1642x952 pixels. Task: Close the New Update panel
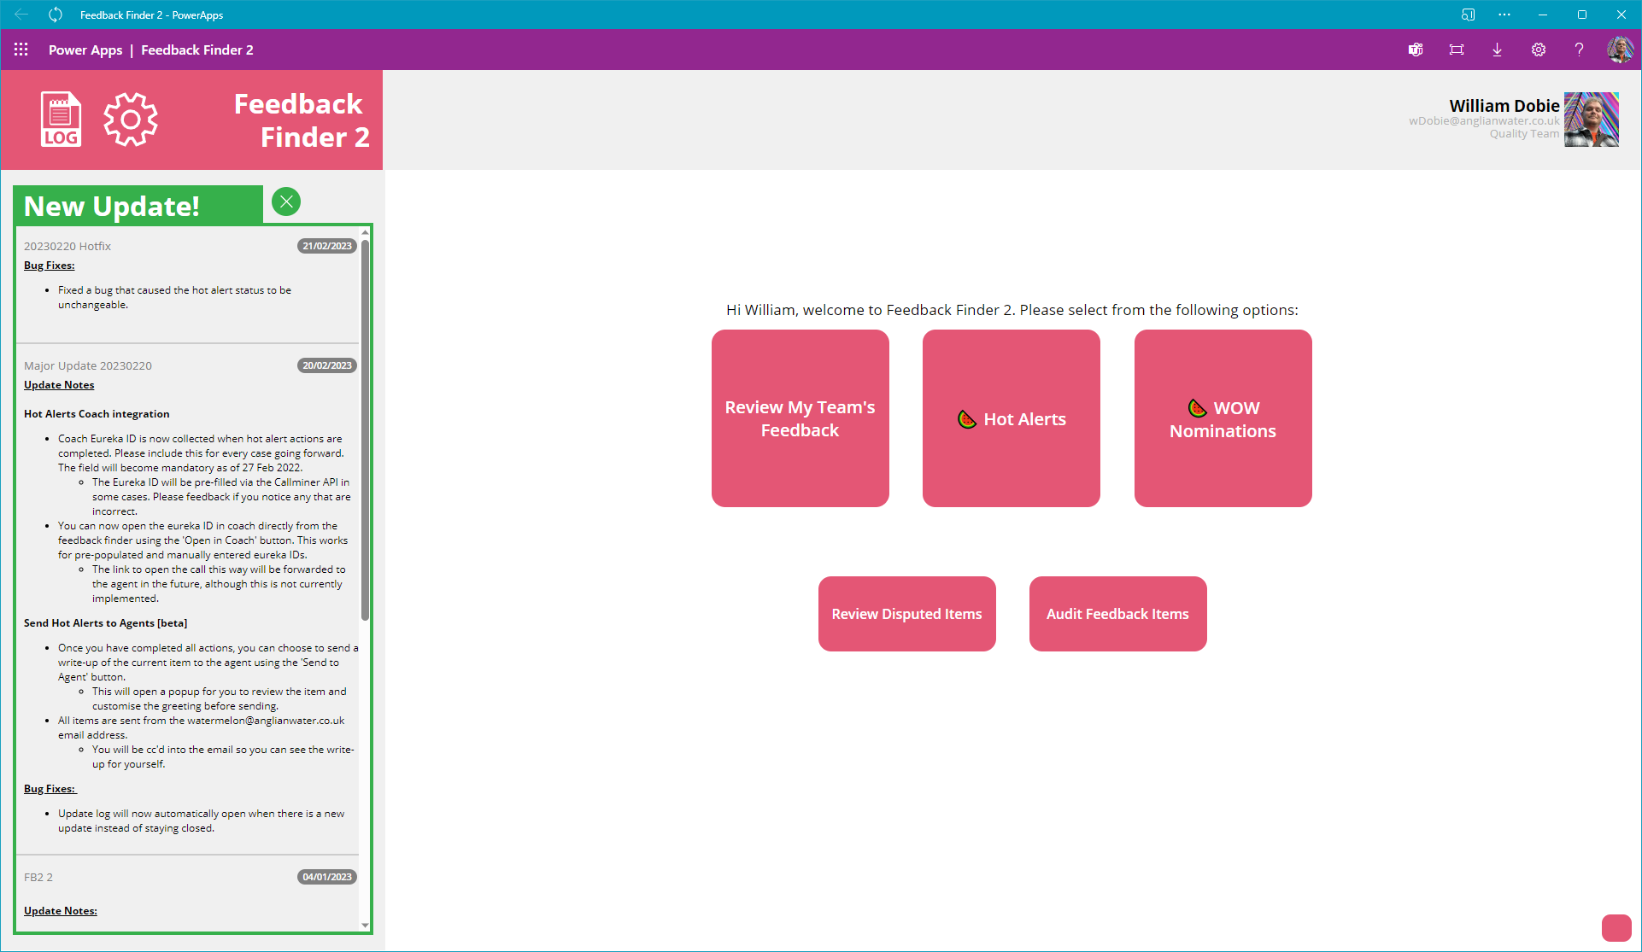tap(286, 201)
